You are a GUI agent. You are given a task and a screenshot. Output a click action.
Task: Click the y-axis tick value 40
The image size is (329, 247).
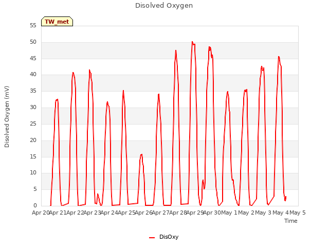point(33,74)
